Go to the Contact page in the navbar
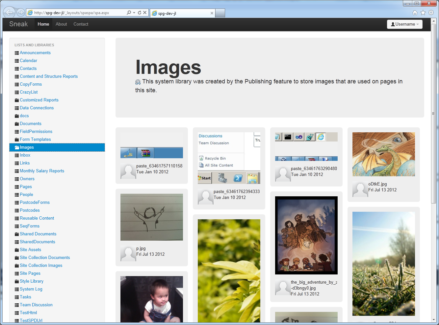Screen dimensions: 439x325 [81, 24]
